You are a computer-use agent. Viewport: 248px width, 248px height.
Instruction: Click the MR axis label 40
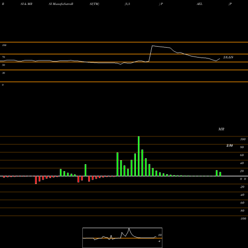242,163
